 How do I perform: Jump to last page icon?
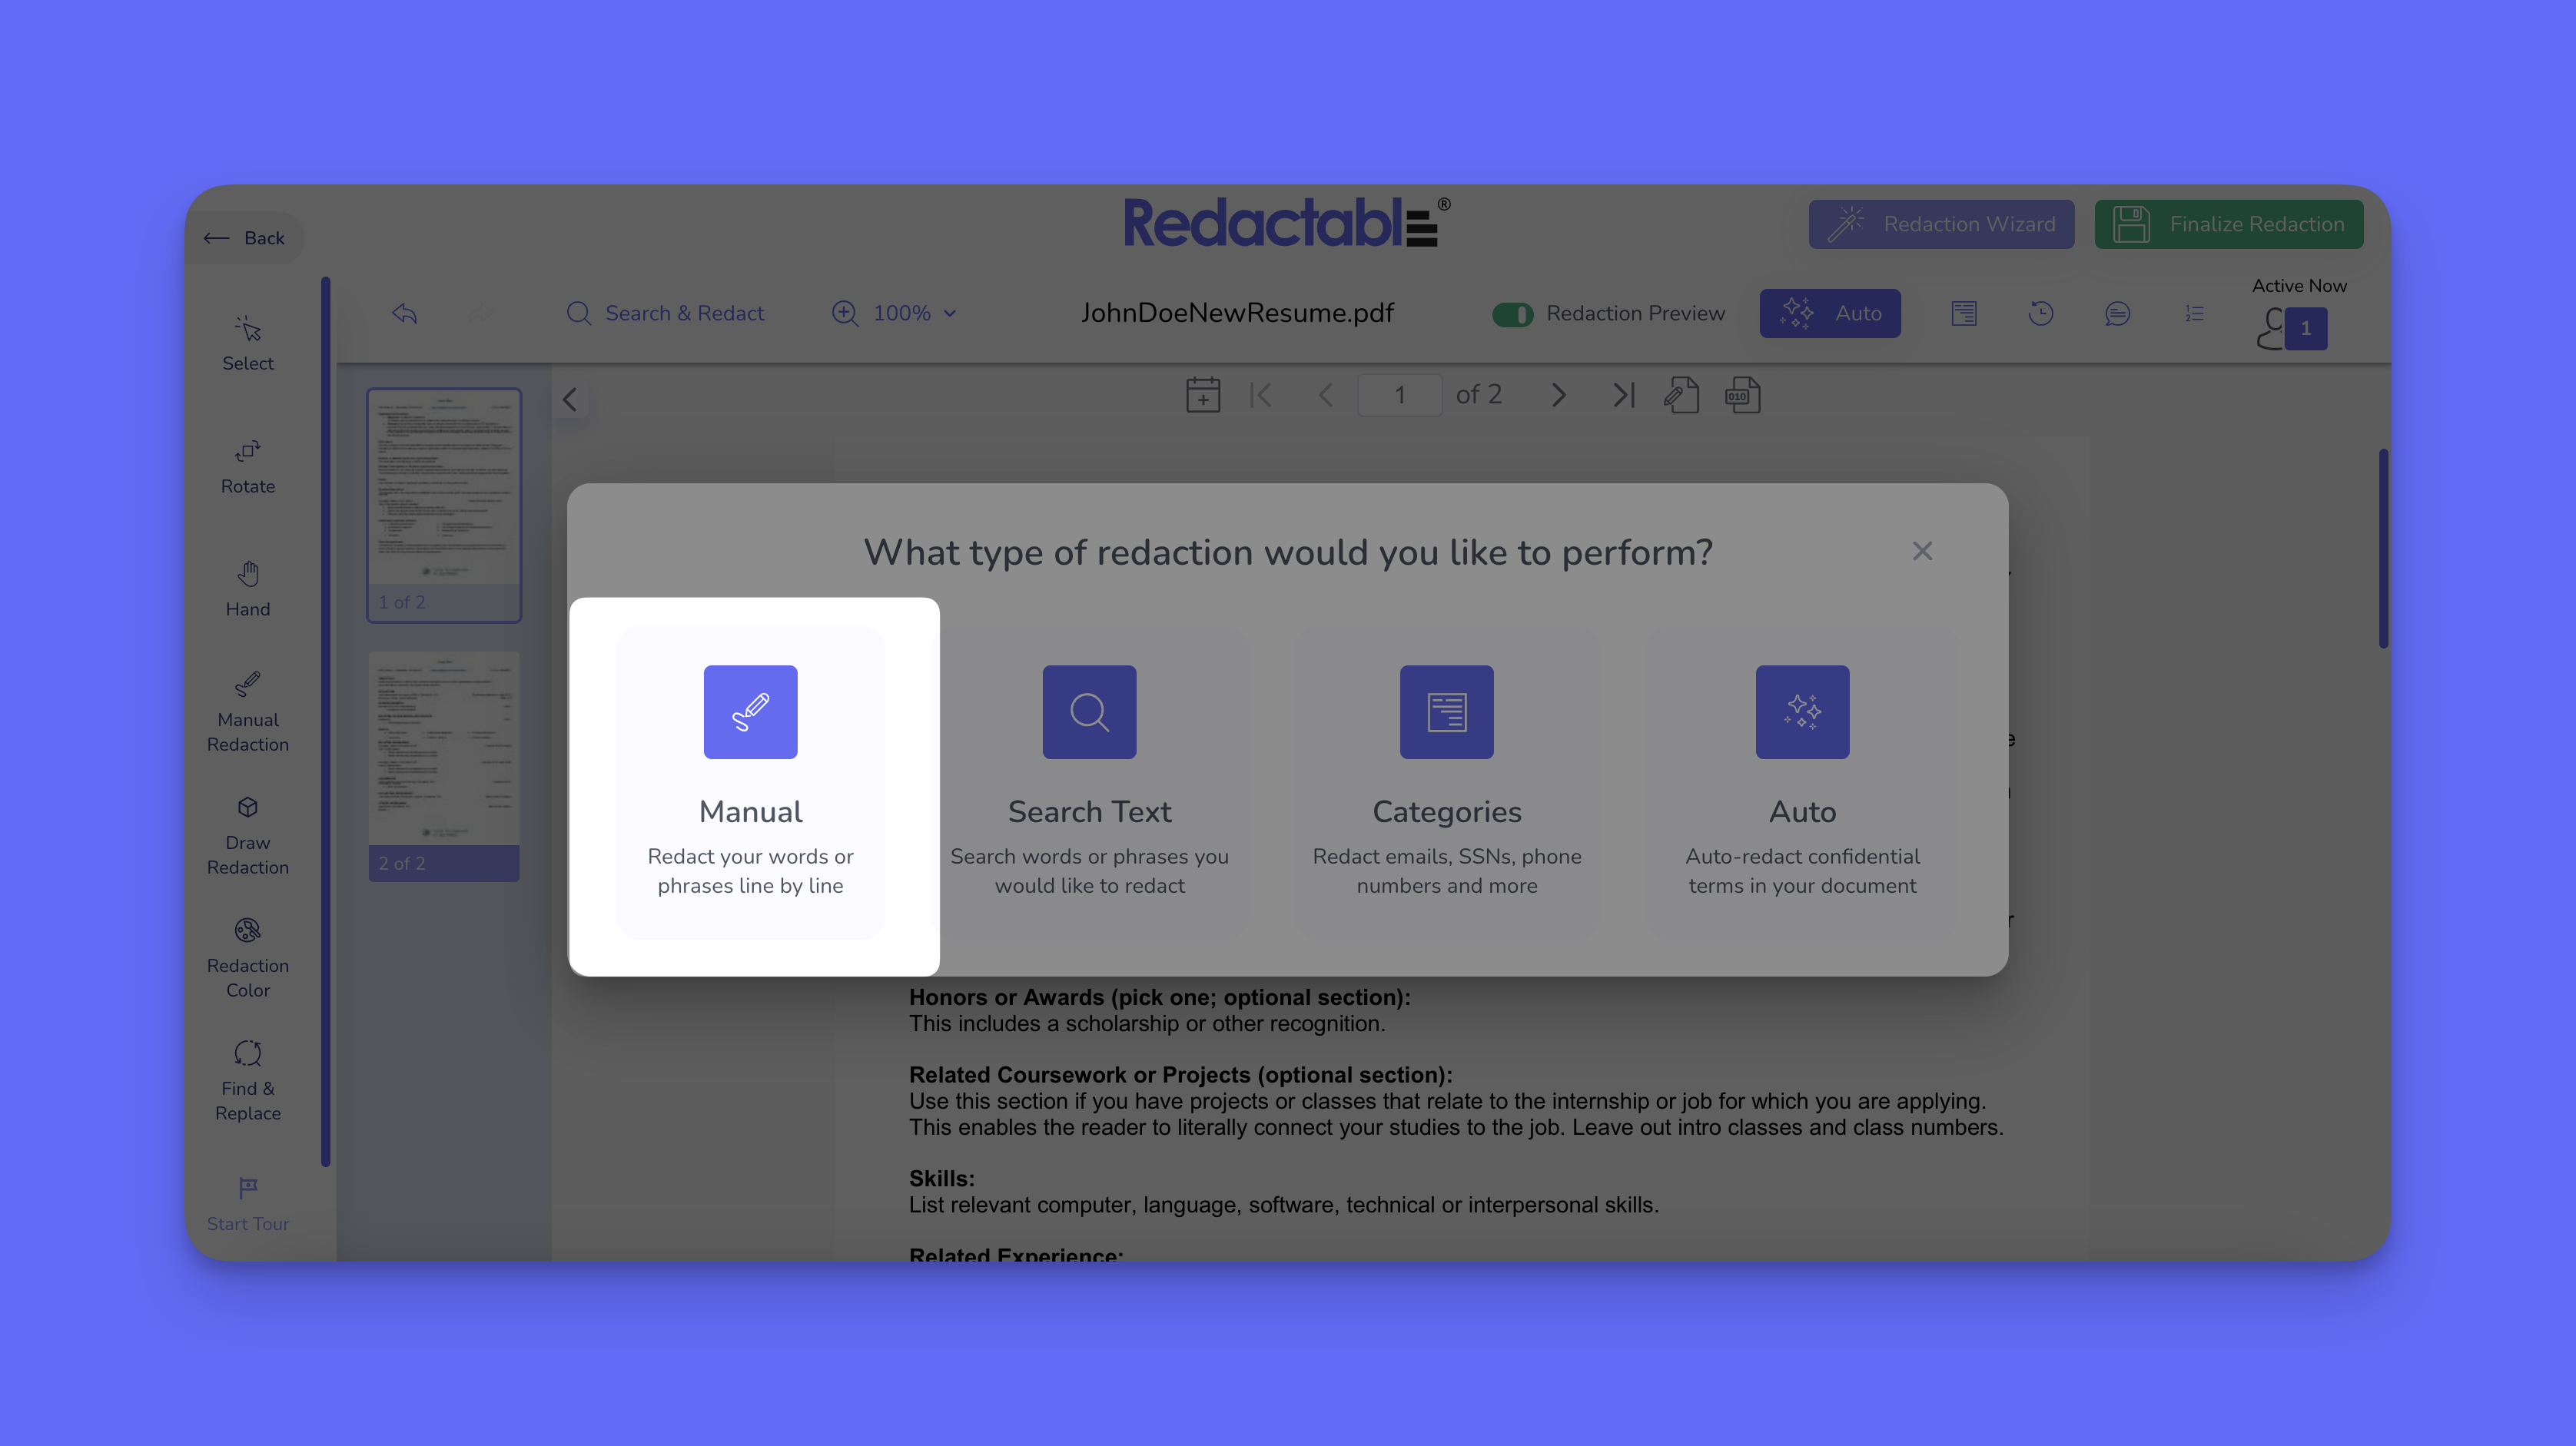(1623, 395)
